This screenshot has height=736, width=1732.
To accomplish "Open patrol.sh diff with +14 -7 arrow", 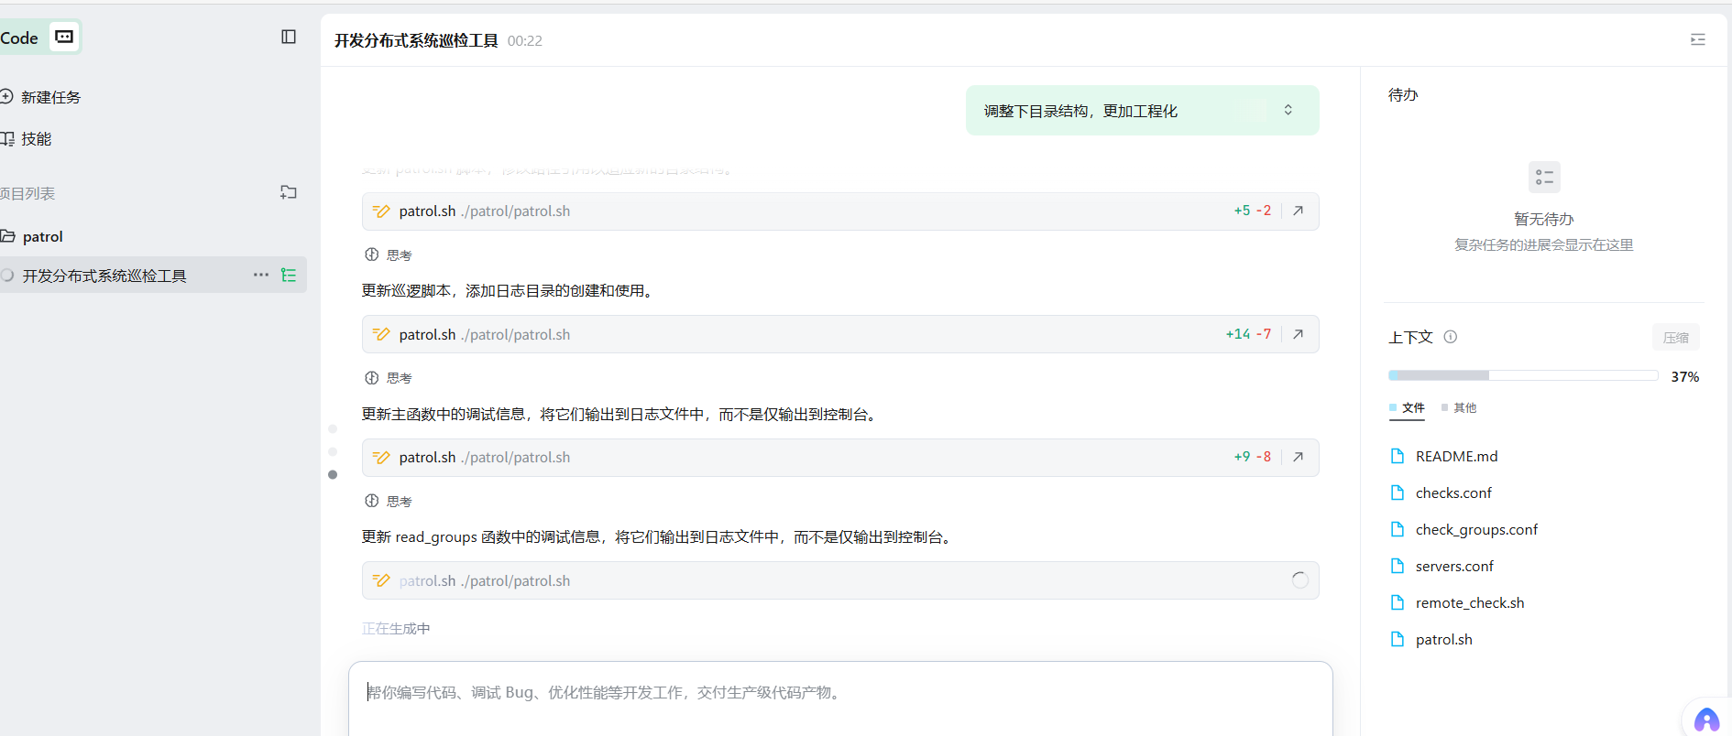I will pyautogui.click(x=1298, y=334).
